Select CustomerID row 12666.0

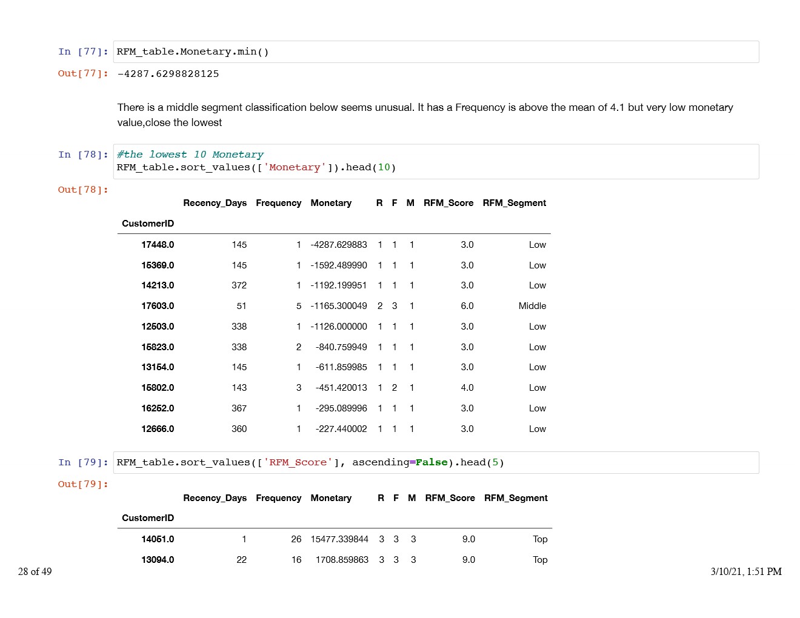tap(158, 429)
